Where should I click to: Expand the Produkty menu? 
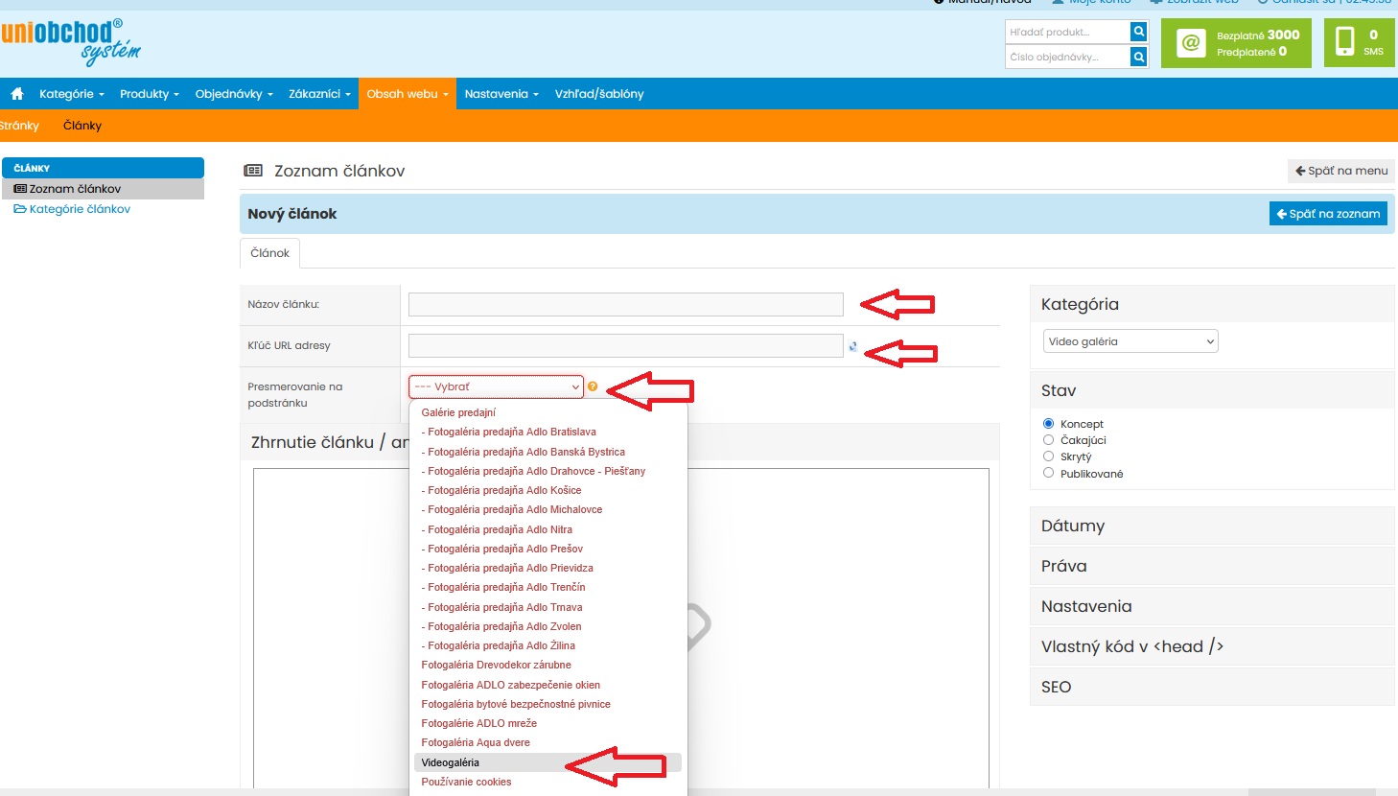coord(149,94)
